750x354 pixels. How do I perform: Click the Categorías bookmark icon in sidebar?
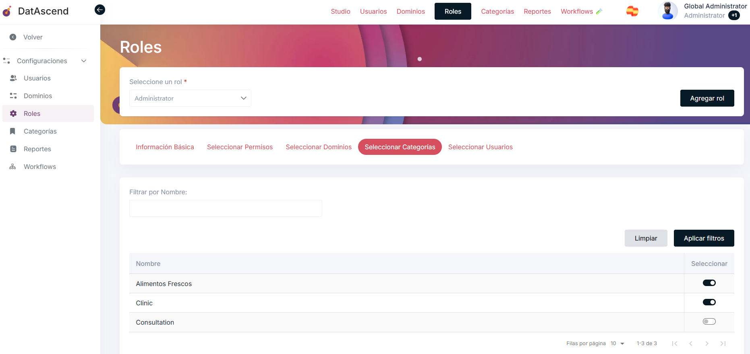(13, 131)
